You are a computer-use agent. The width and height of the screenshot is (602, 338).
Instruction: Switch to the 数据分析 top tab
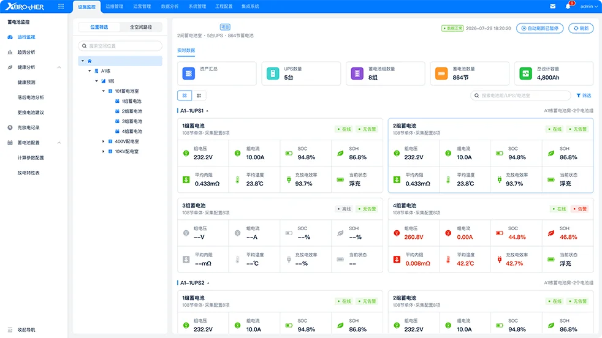tap(170, 7)
